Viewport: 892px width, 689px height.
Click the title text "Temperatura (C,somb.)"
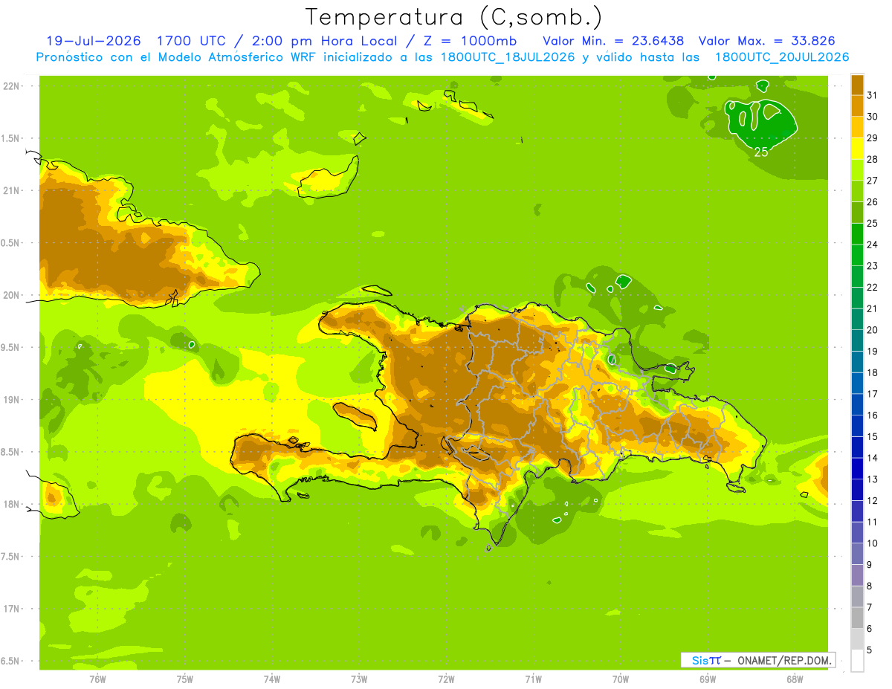click(x=454, y=18)
